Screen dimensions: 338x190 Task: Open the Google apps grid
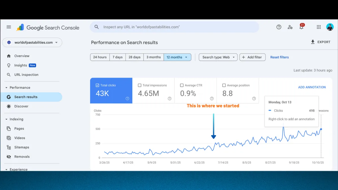(x=319, y=27)
